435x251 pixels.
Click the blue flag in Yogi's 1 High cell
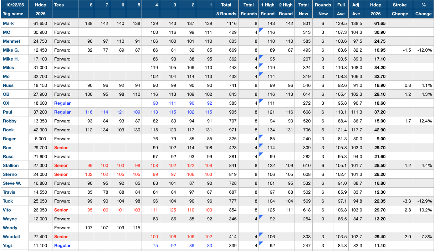pyautogui.click(x=261, y=243)
